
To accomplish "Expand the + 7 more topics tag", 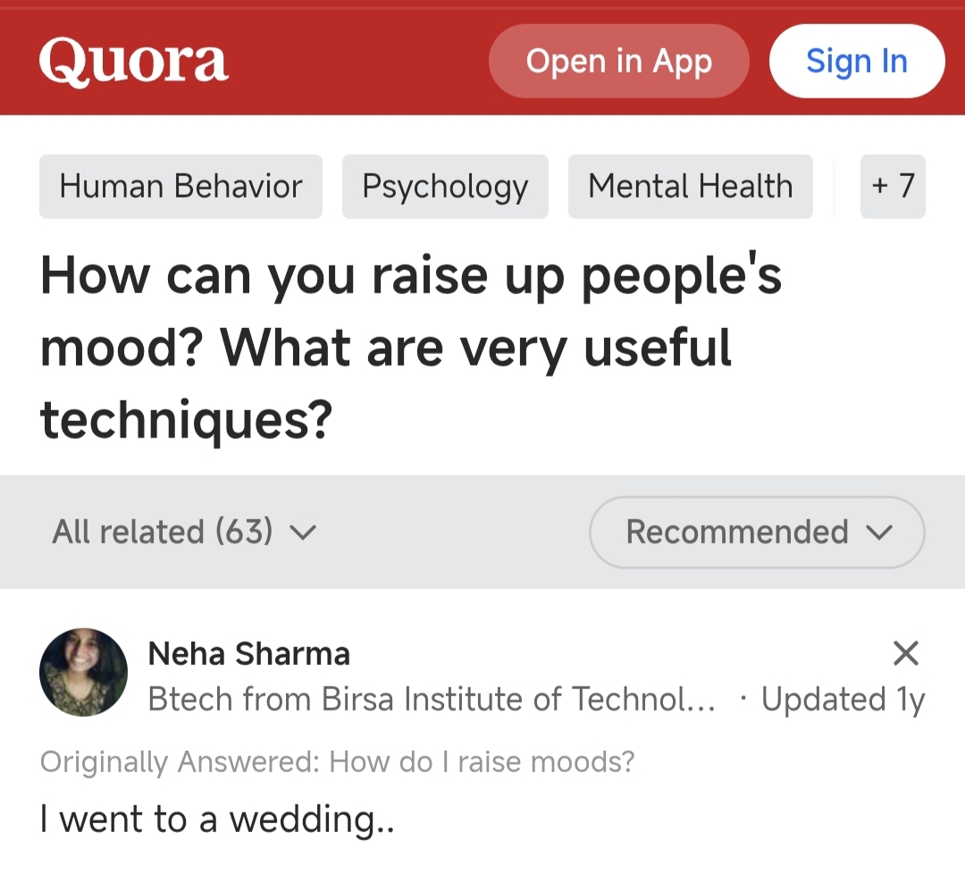I will tap(892, 186).
